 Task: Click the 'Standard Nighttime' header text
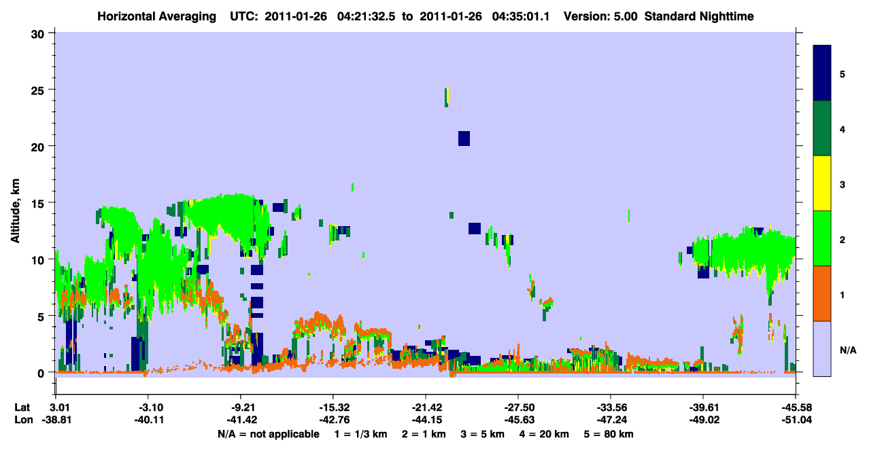coord(699,16)
